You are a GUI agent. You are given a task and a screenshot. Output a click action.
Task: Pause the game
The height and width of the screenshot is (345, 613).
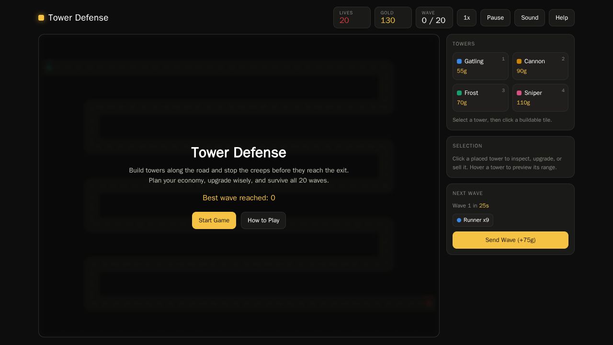coord(495,18)
